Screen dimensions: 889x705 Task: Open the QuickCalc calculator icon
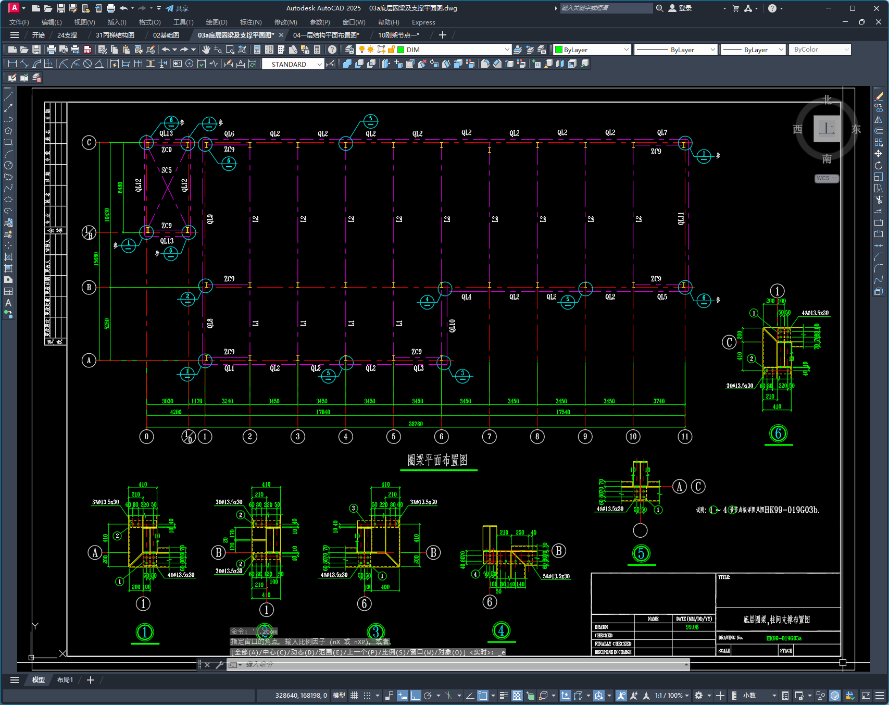coord(317,50)
